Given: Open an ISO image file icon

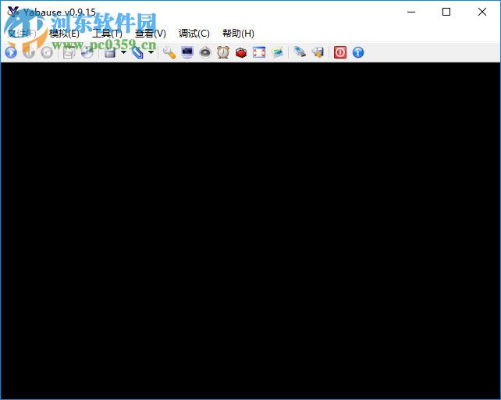Looking at the screenshot, I should point(69,52).
